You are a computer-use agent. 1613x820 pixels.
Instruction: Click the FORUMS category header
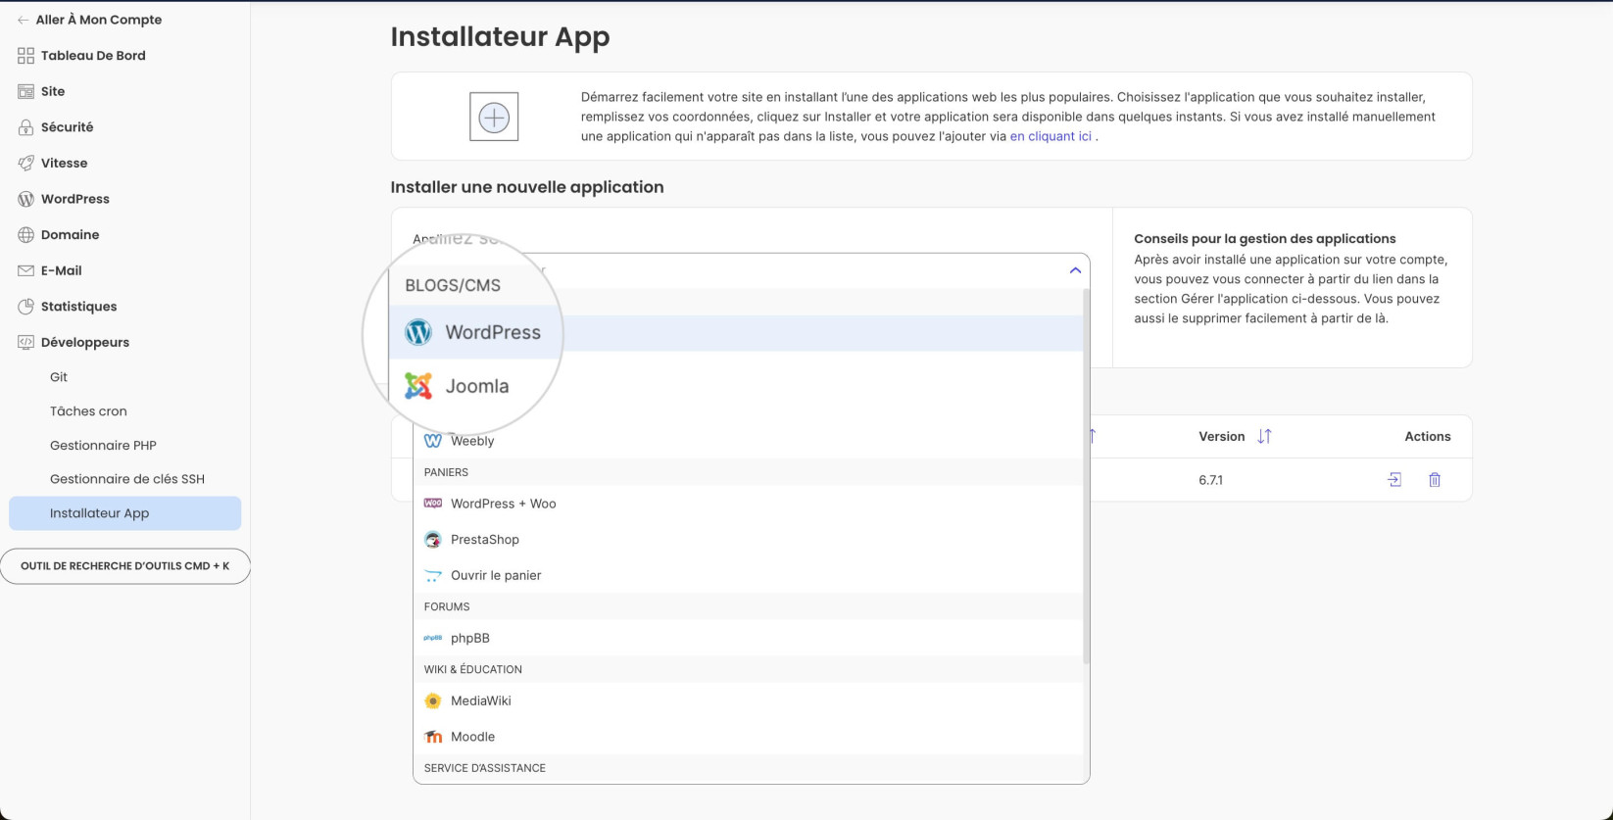tap(447, 606)
